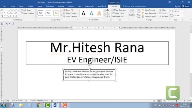192x108 pixels.
Task: Open the Position menu
Action: point(132,13)
